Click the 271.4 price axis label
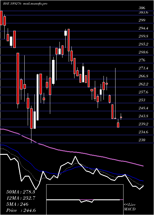 pos(143,68)
